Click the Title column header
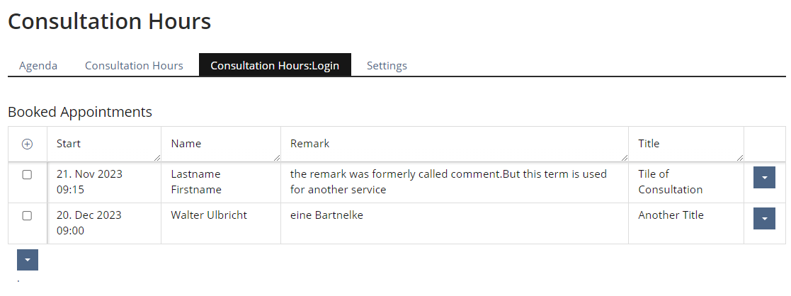The width and height of the screenshot is (791, 296). (x=649, y=144)
